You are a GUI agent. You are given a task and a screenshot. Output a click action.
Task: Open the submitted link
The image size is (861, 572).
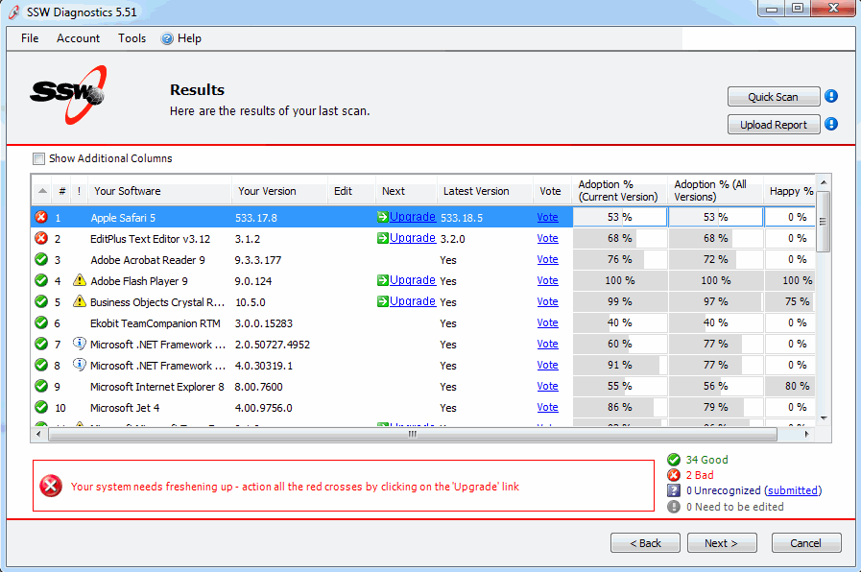(793, 490)
